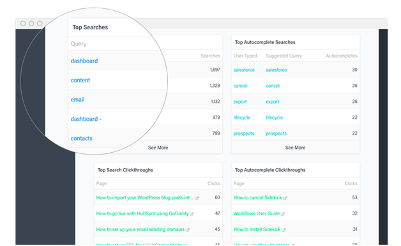Click Query column header in magnified Top Searches
Viewport: 401px width, 246px height.
79,44
